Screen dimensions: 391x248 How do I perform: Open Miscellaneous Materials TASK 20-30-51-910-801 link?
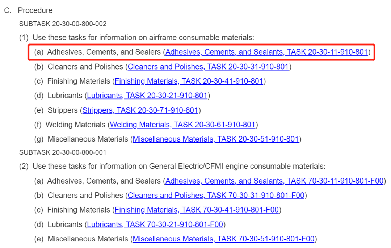216,139
